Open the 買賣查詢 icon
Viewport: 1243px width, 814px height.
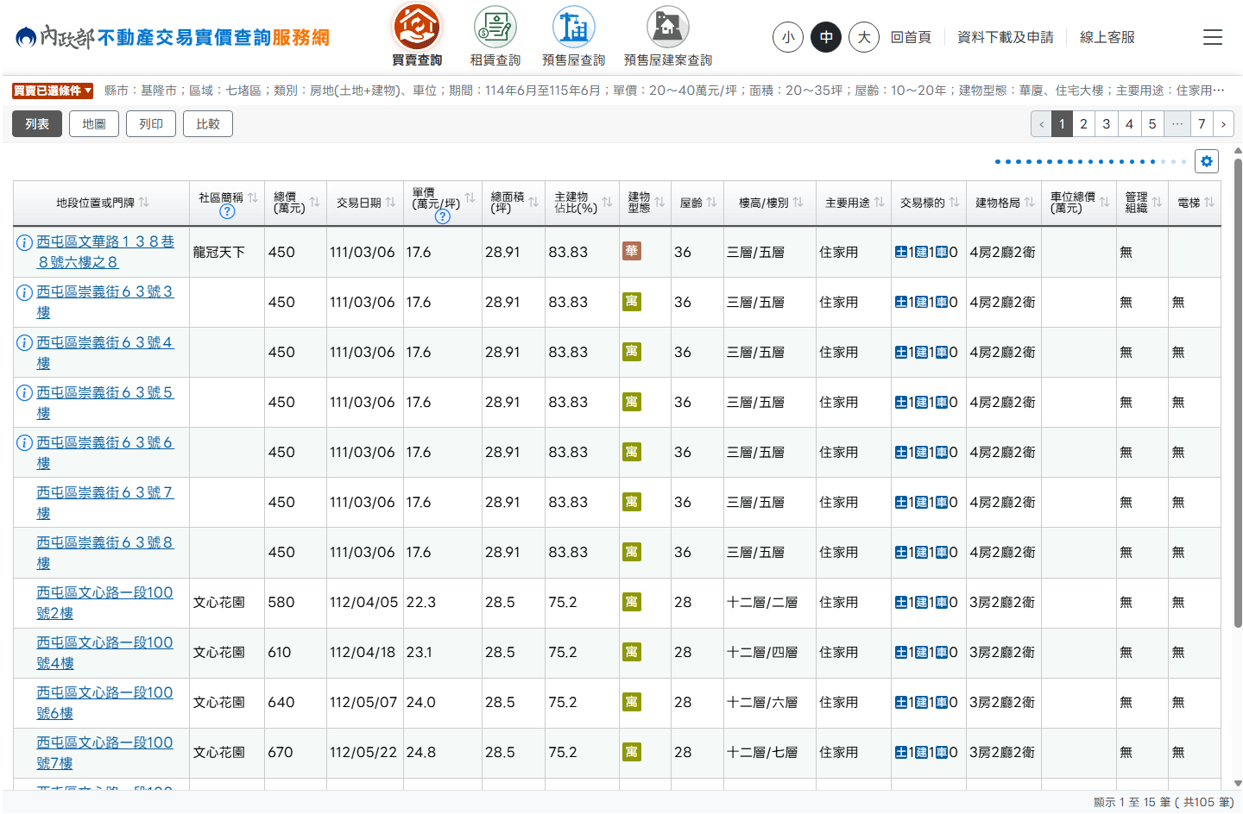point(417,34)
